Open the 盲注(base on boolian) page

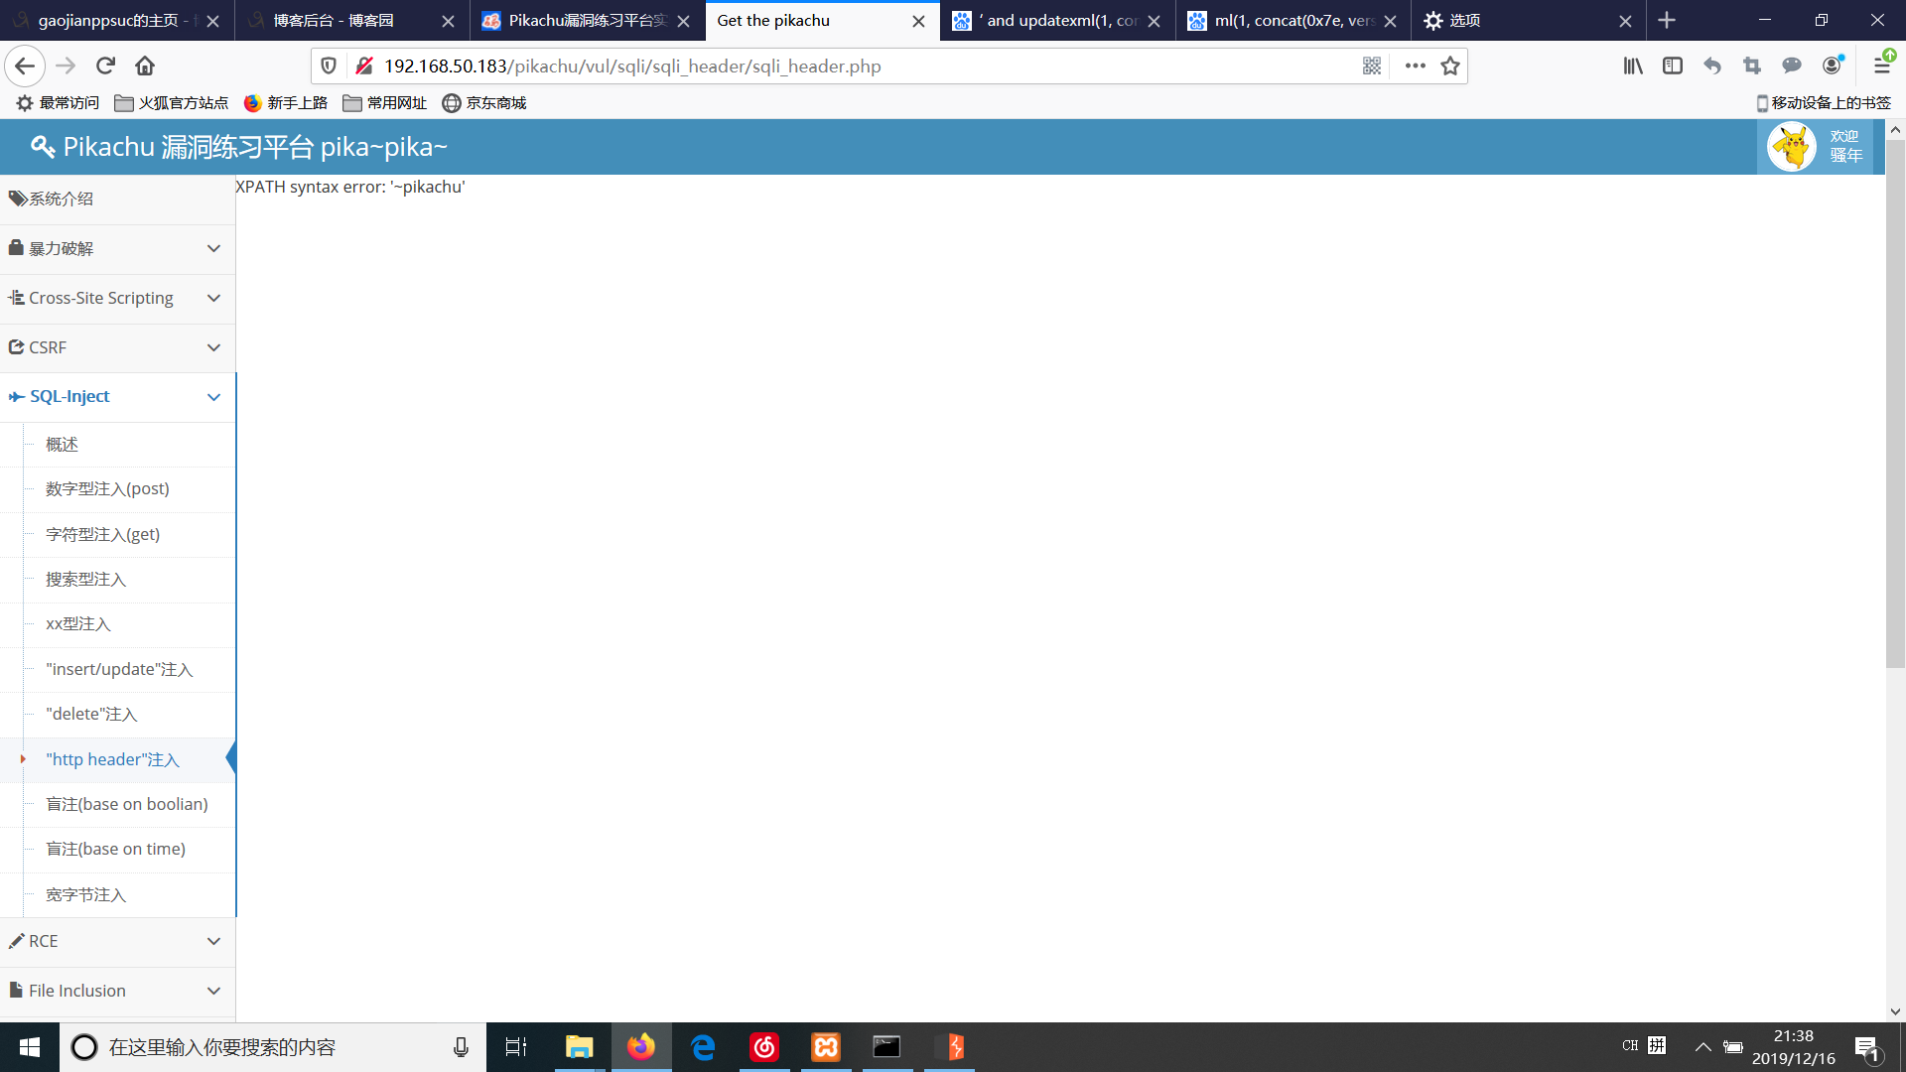pos(127,804)
